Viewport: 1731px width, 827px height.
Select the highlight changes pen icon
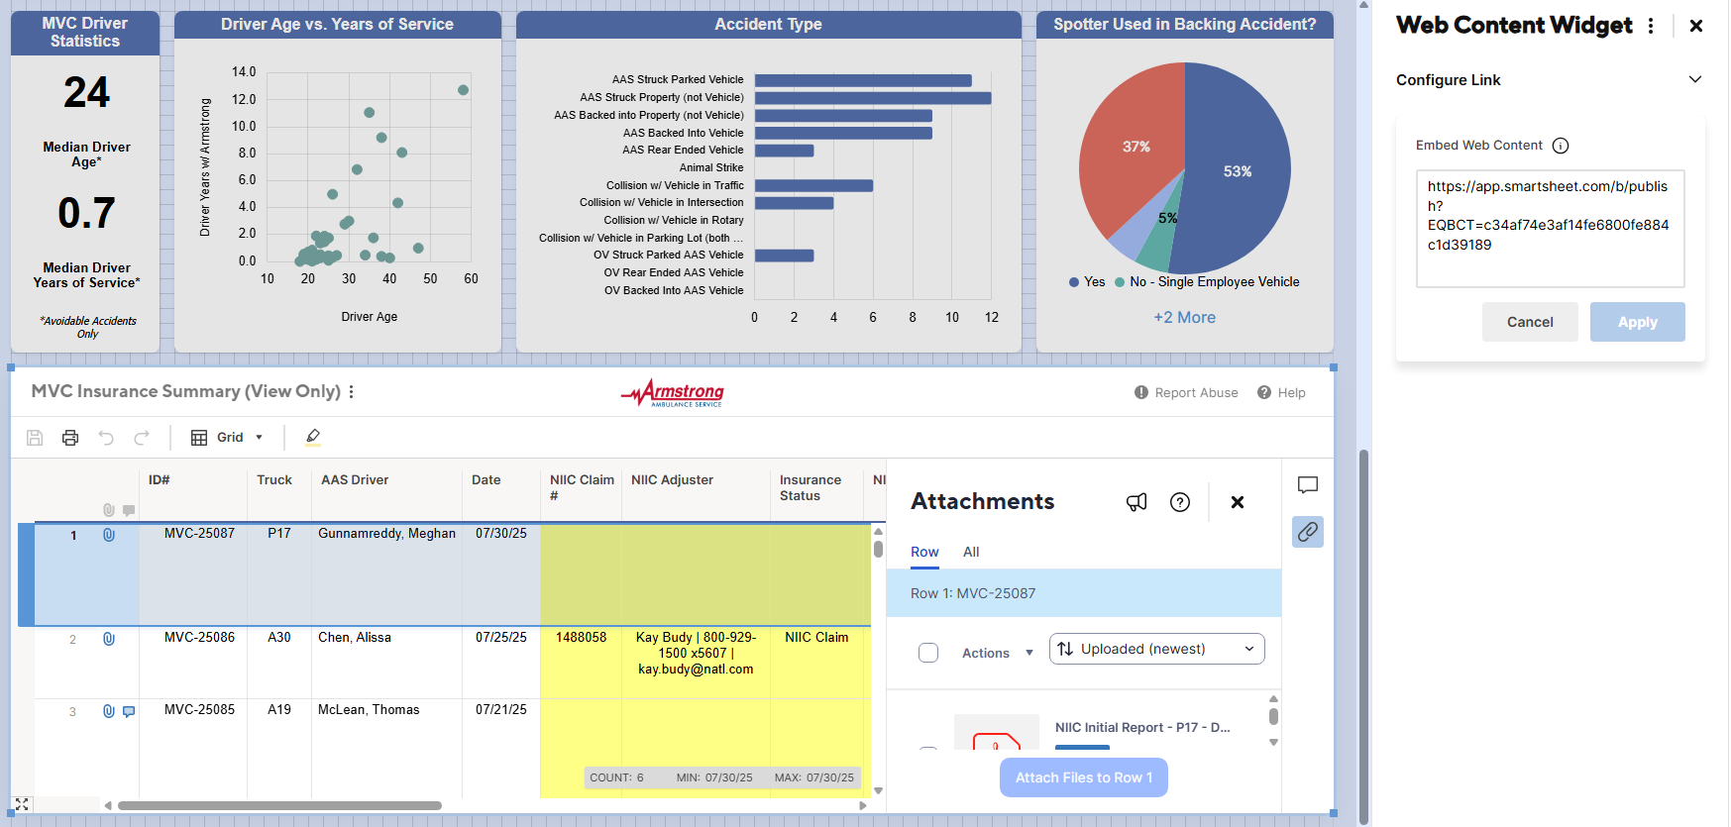[x=313, y=437]
